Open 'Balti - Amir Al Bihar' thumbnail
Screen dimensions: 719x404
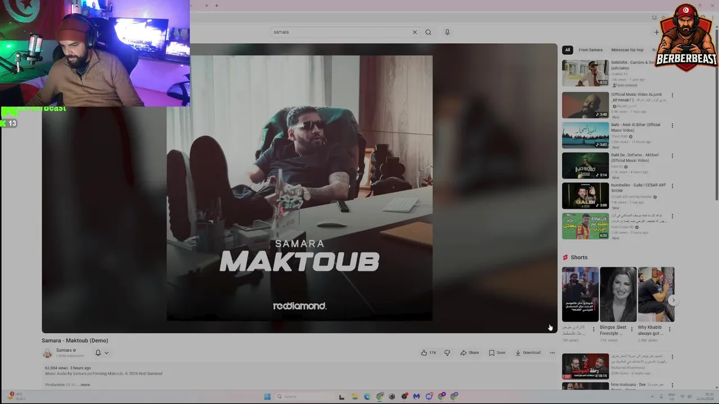coord(585,135)
